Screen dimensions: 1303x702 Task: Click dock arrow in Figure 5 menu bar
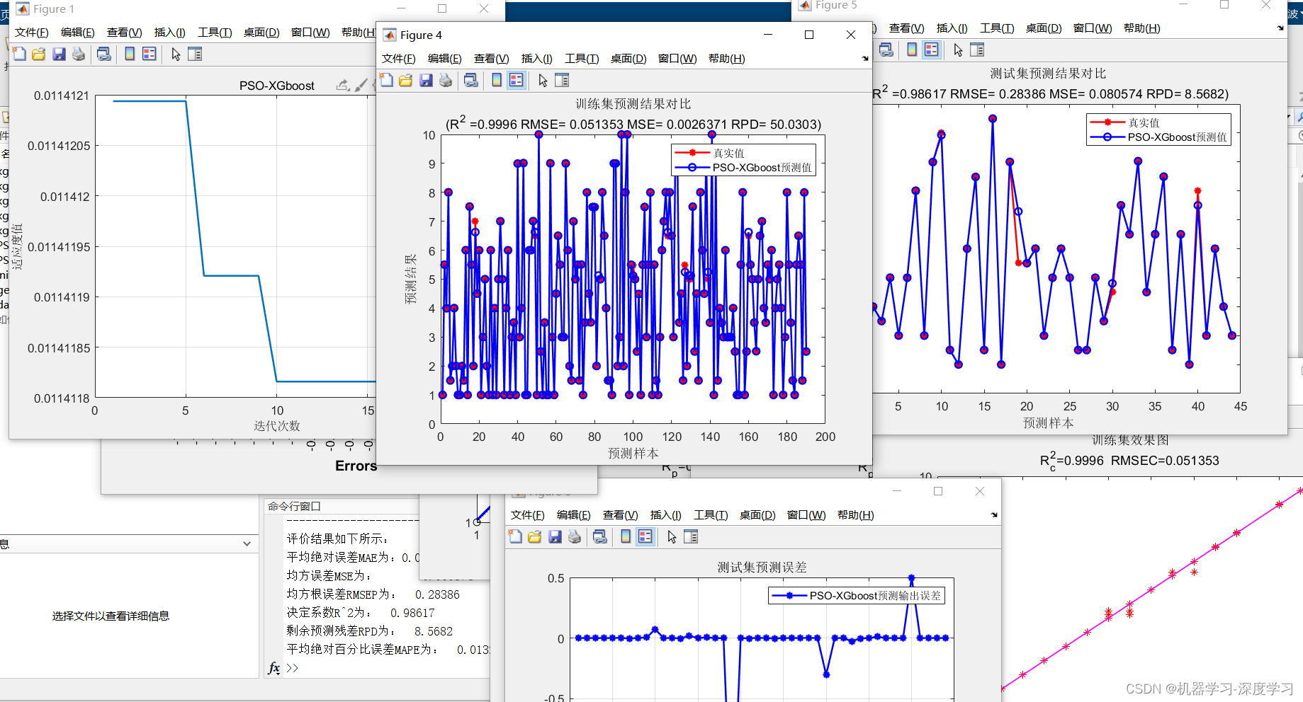point(1280,28)
